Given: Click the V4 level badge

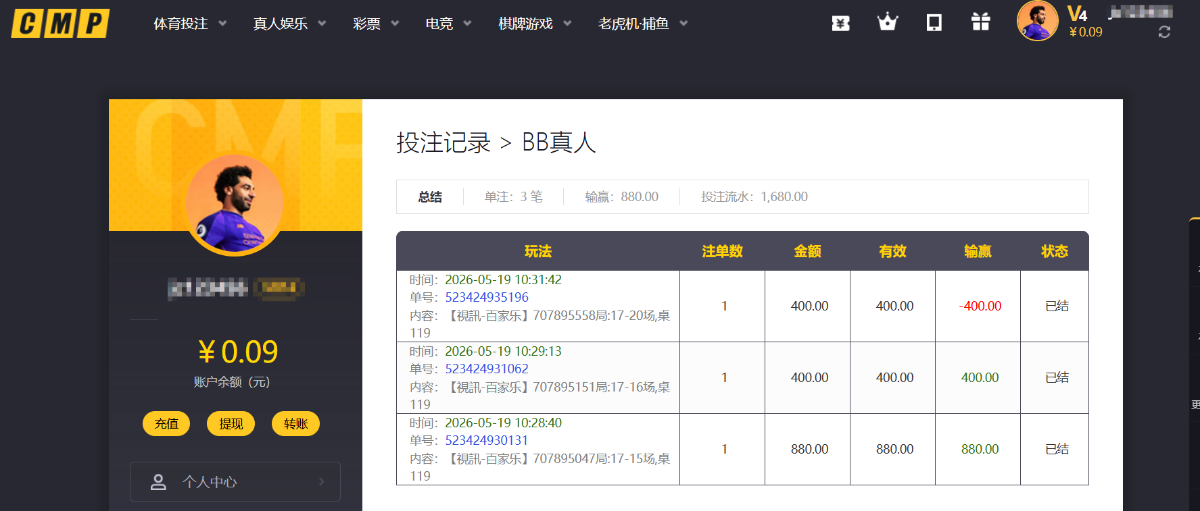Looking at the screenshot, I should coord(1077,14).
